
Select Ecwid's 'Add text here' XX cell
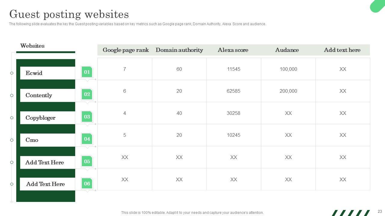point(343,69)
